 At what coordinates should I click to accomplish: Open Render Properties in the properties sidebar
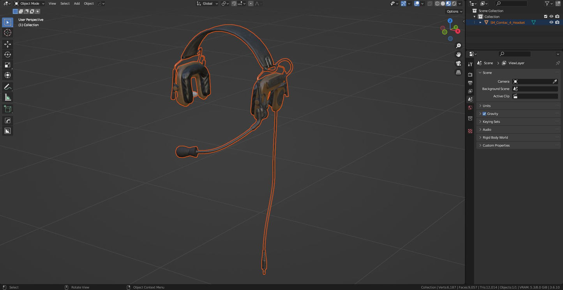click(x=470, y=74)
